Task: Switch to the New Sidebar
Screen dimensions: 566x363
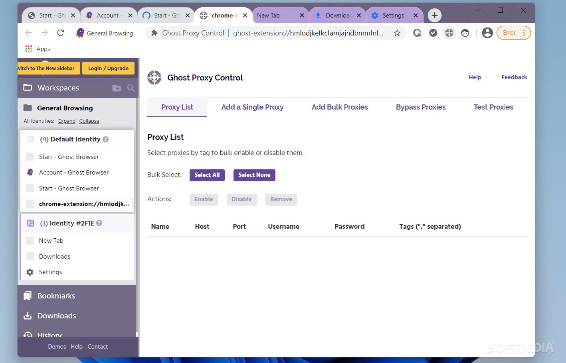Action: (49, 68)
